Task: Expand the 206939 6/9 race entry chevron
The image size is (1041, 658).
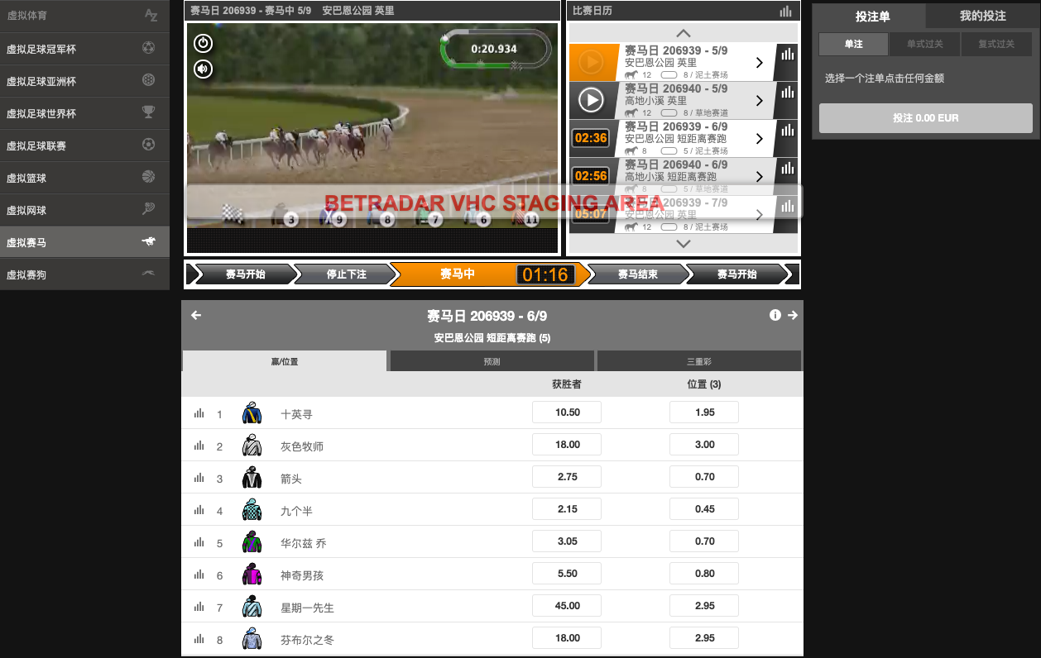Action: click(x=759, y=139)
